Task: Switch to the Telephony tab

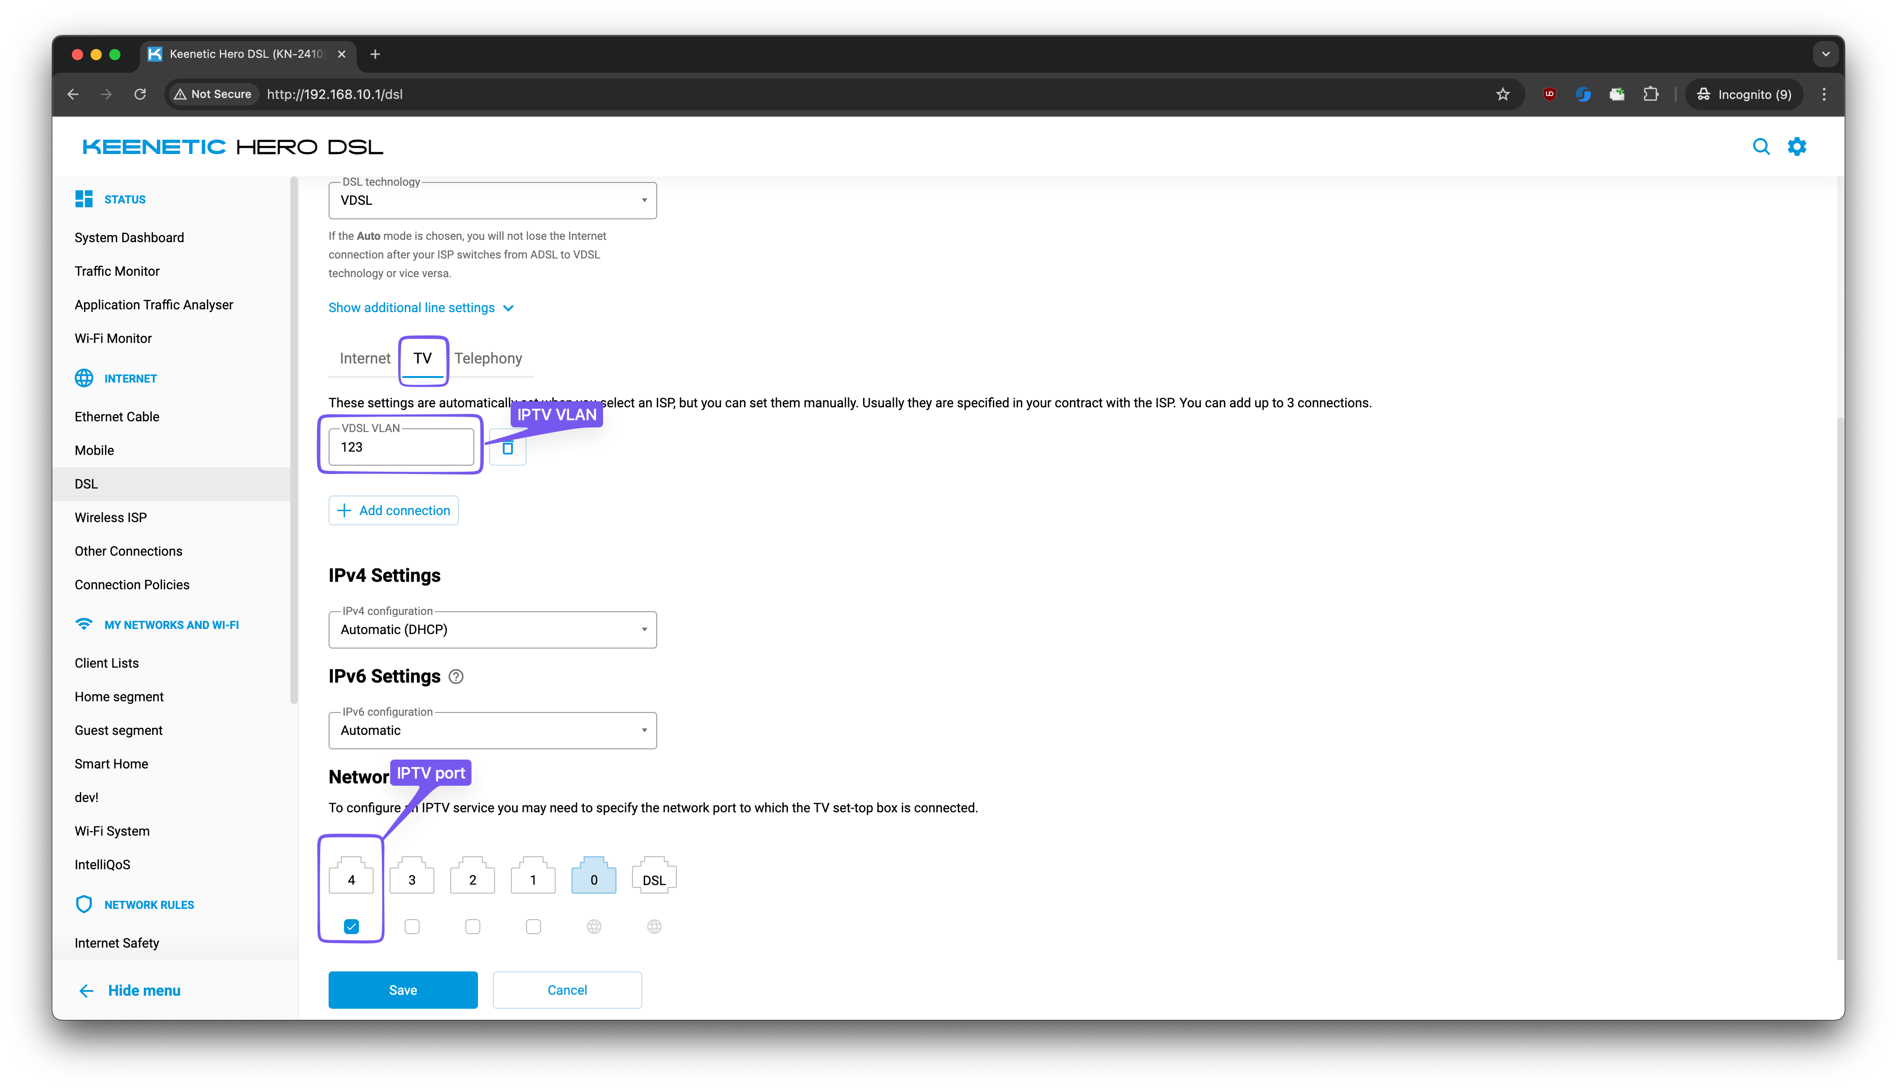Action: [488, 358]
